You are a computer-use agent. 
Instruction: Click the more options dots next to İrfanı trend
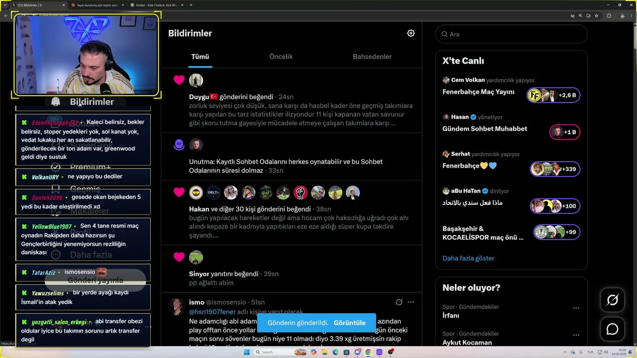(x=576, y=308)
